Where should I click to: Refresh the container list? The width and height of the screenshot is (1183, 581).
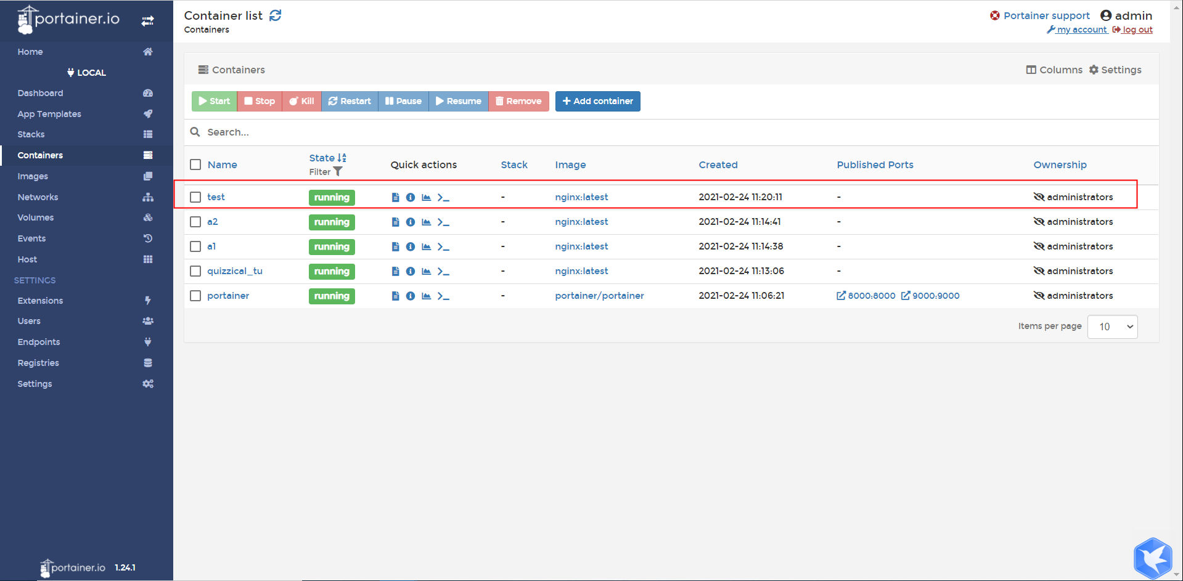coord(276,15)
